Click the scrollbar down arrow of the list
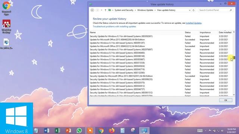 (x=234, y=95)
